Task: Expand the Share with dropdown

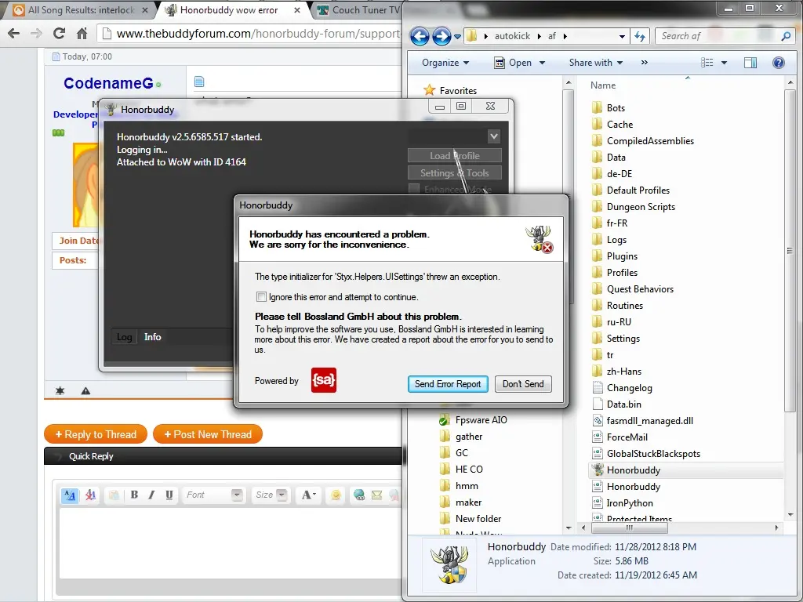Action: tap(596, 63)
